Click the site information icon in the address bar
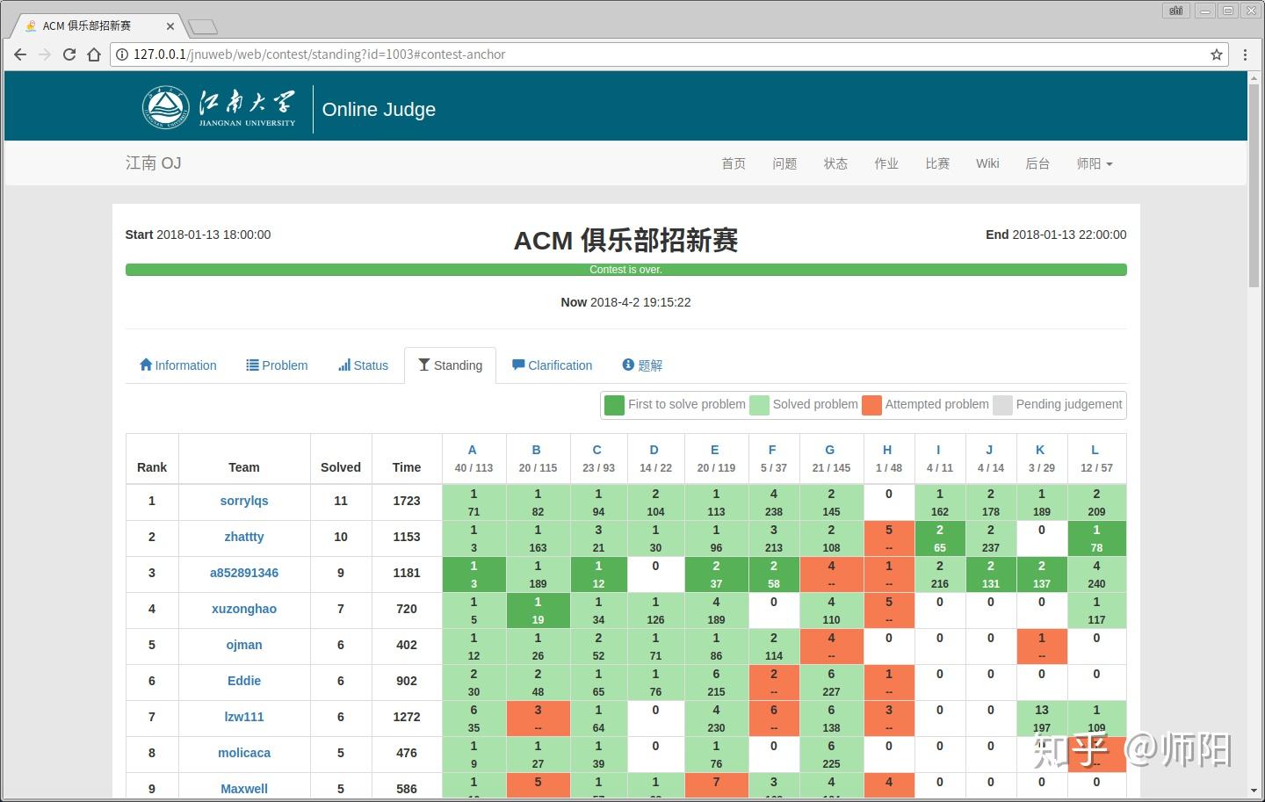1265x802 pixels. tap(121, 54)
